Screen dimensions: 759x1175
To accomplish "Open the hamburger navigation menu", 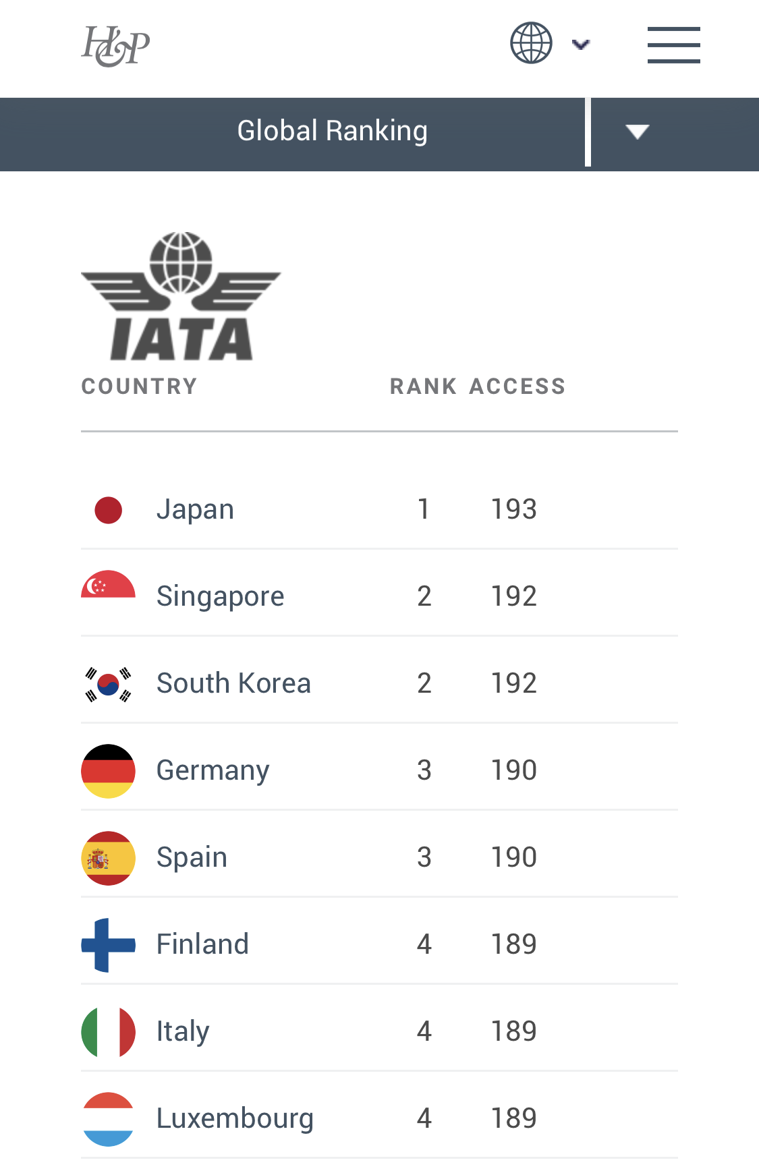I will [673, 45].
